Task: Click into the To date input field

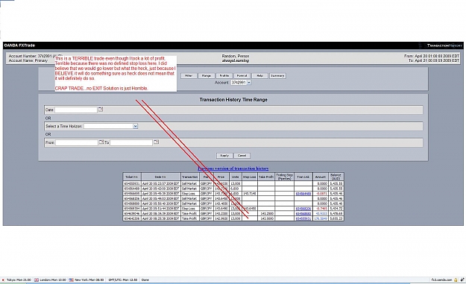Action: 131,142
